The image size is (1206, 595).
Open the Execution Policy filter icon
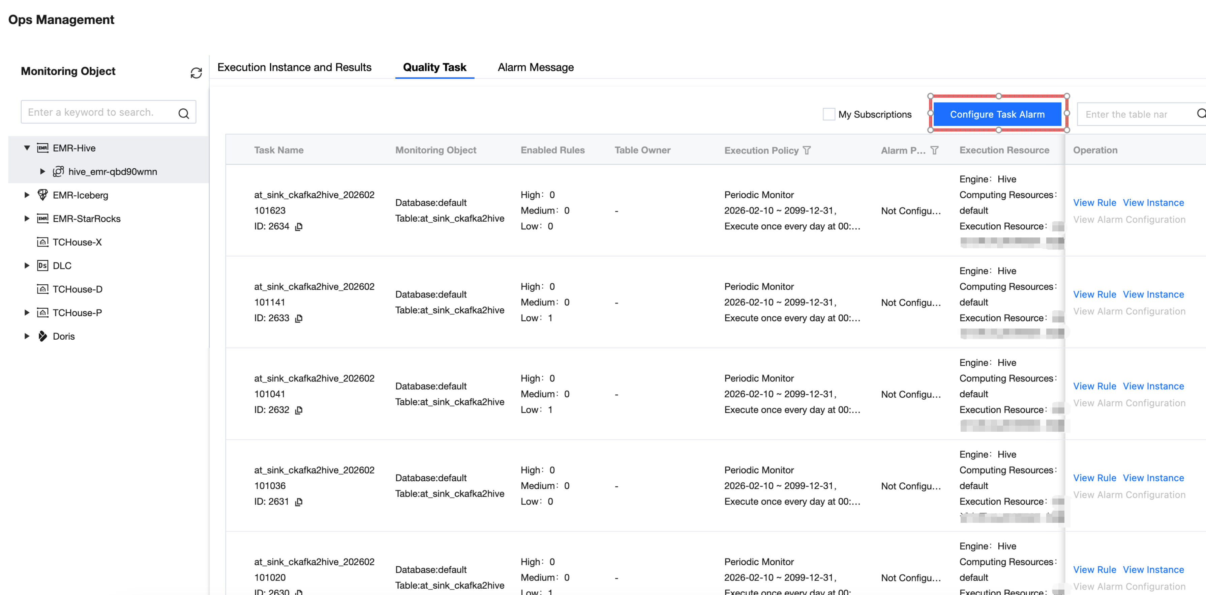[807, 150]
